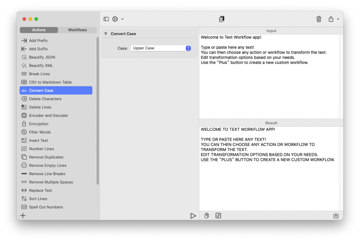Image resolution: width=360 pixels, height=242 pixels.
Task: Select the Insert Text action
Action: (x=56, y=140)
